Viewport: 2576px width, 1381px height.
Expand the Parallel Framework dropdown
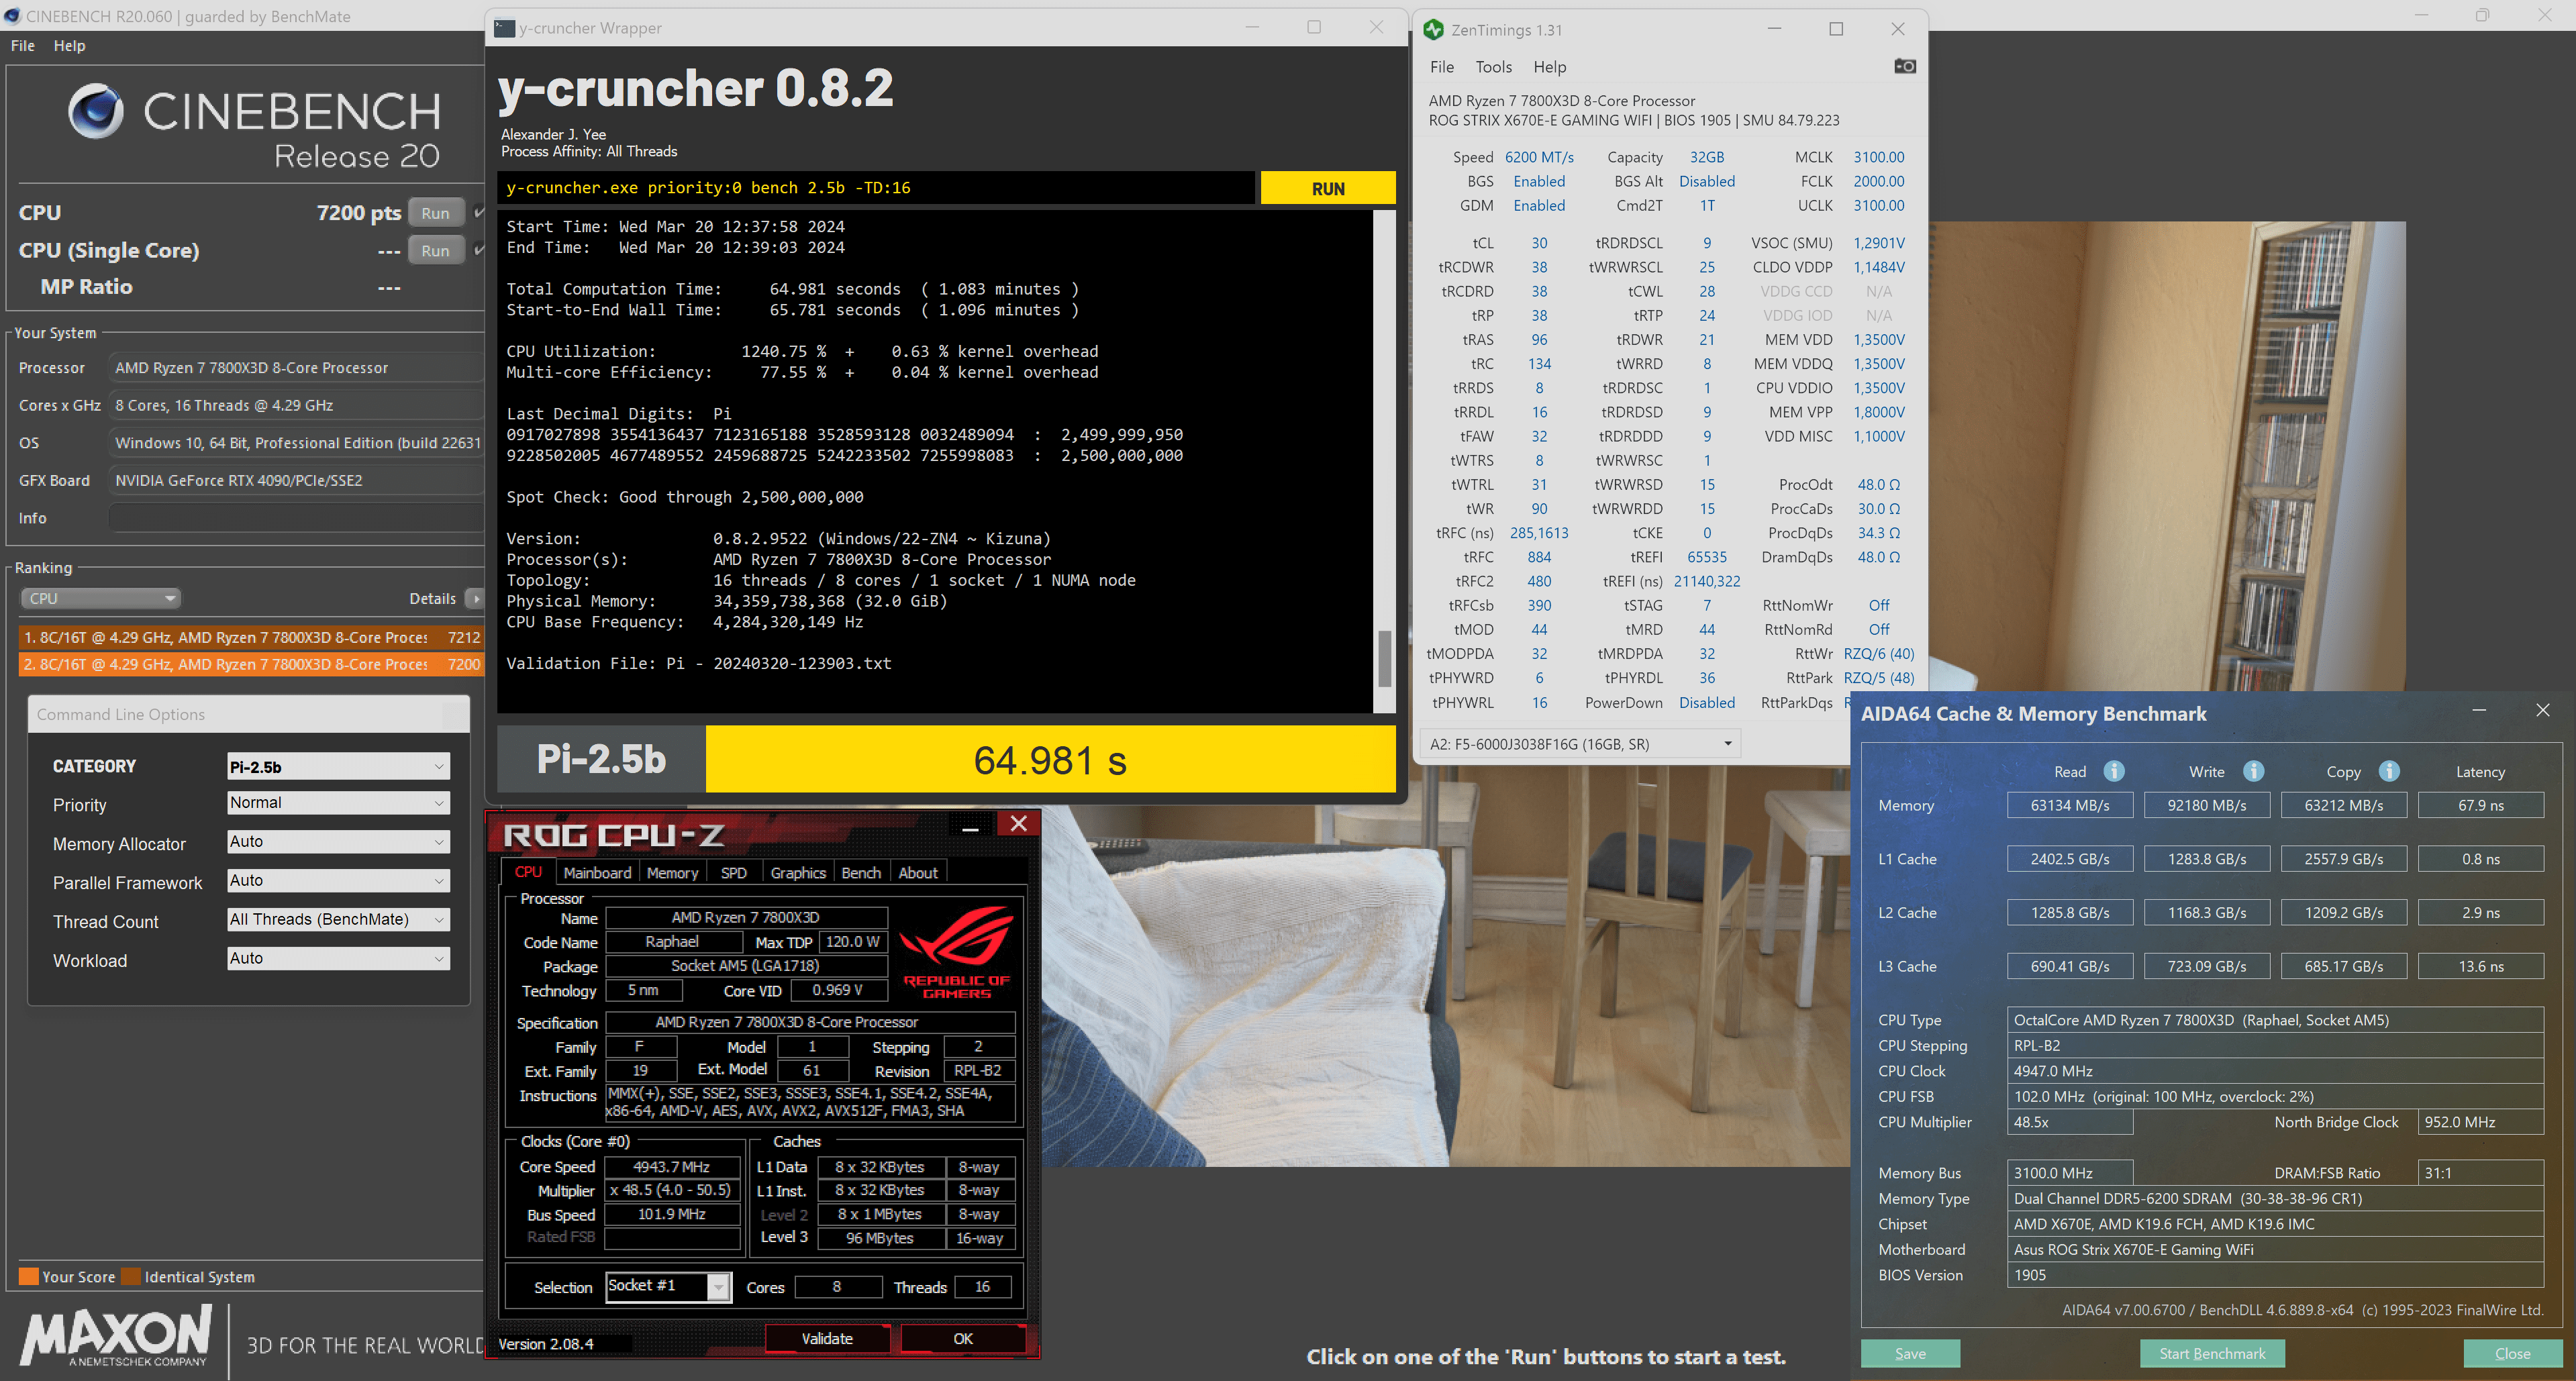(338, 881)
